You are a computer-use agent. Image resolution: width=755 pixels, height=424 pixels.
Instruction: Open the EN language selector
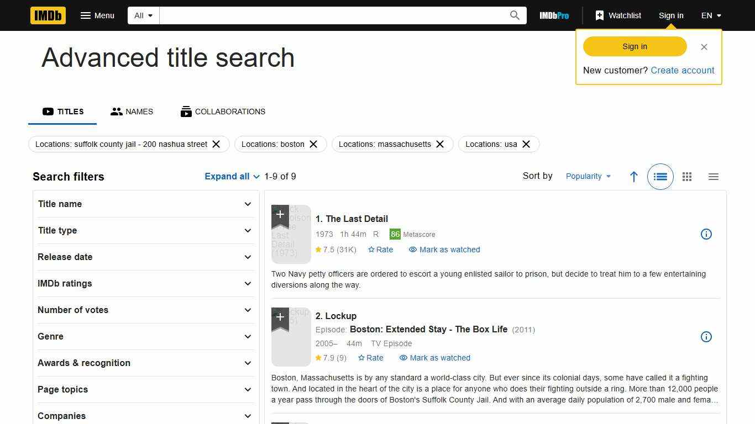(x=711, y=15)
